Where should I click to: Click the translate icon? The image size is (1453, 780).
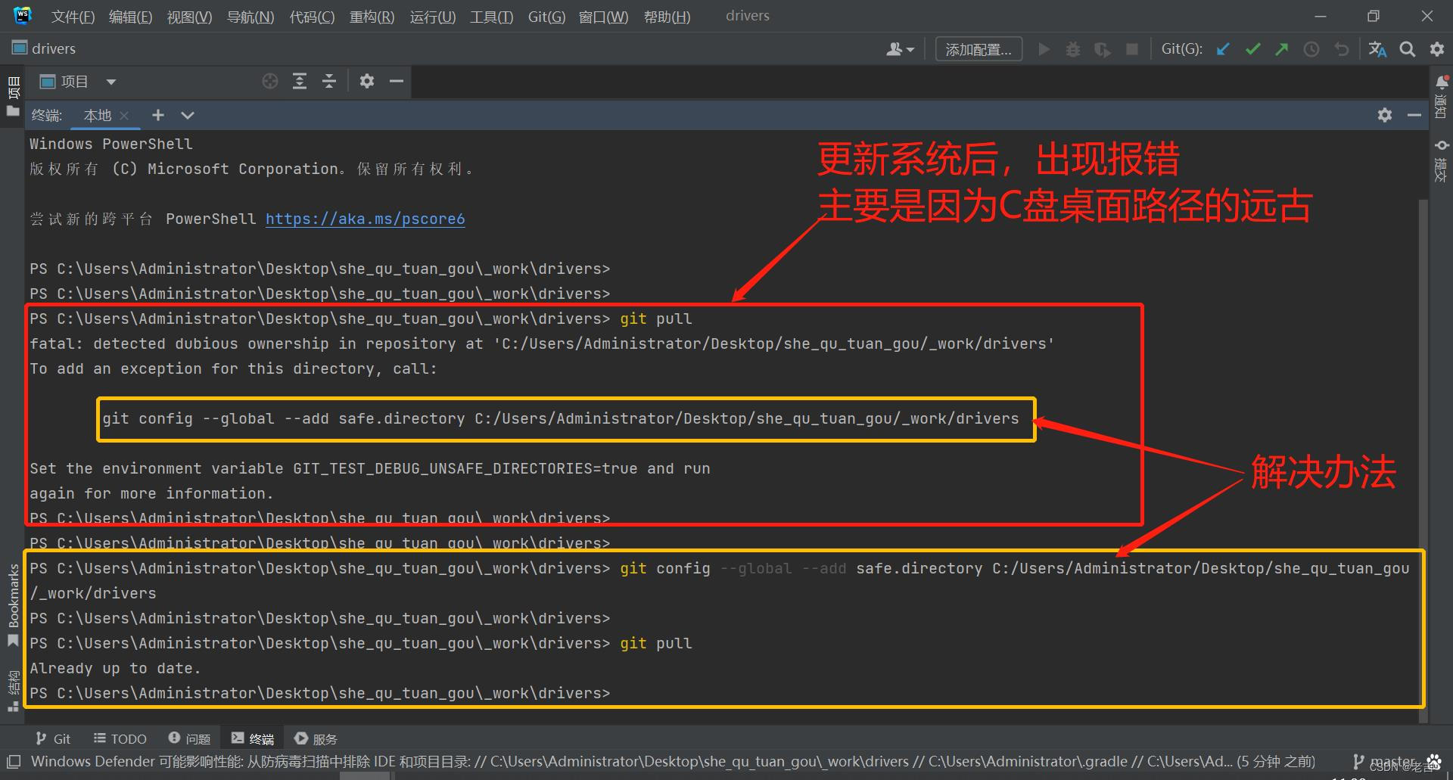[x=1377, y=49]
